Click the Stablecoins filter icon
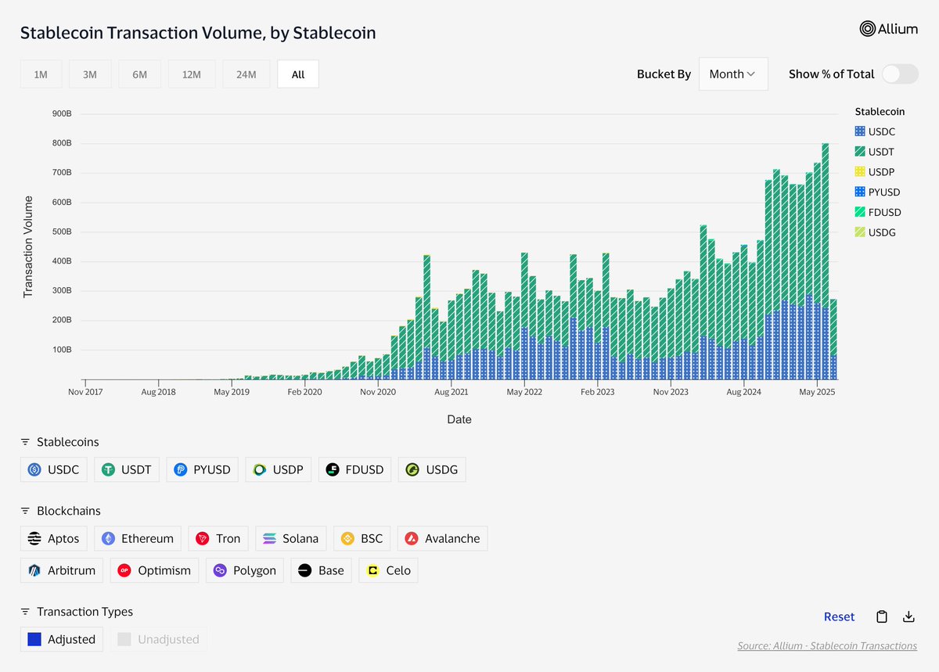Image resolution: width=939 pixels, height=672 pixels. coord(25,442)
